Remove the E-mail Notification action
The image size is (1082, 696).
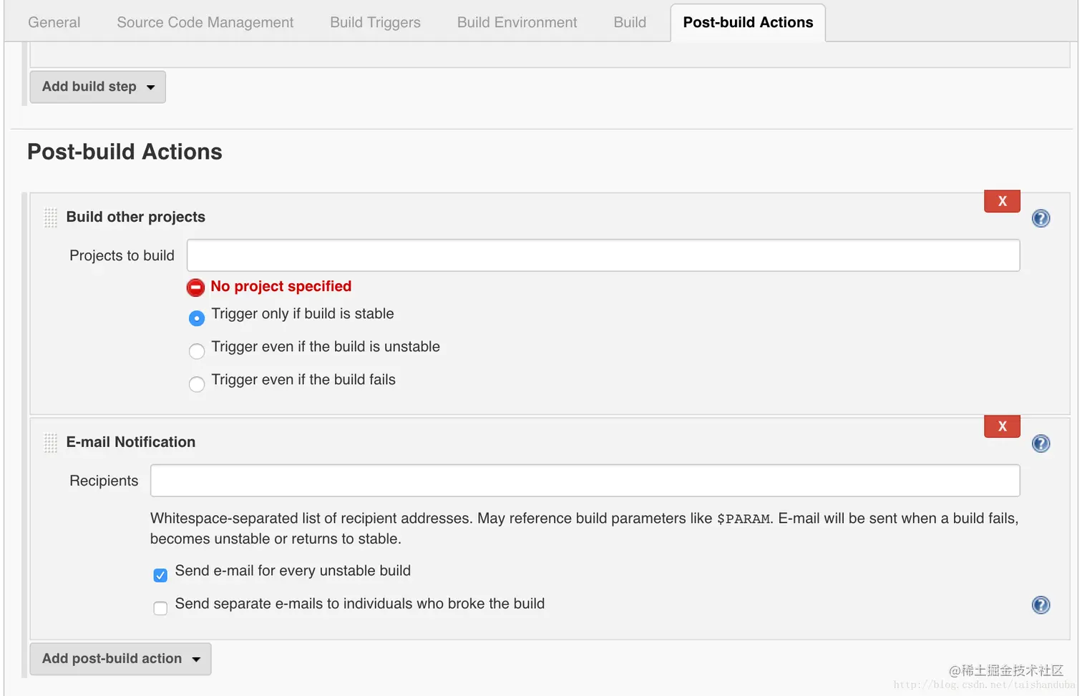(x=1002, y=426)
